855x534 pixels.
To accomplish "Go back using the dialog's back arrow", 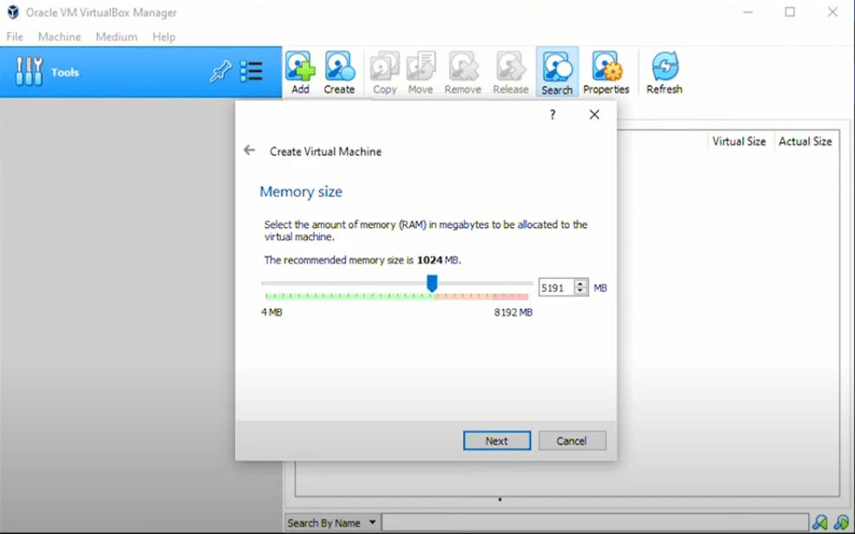I will pyautogui.click(x=250, y=150).
